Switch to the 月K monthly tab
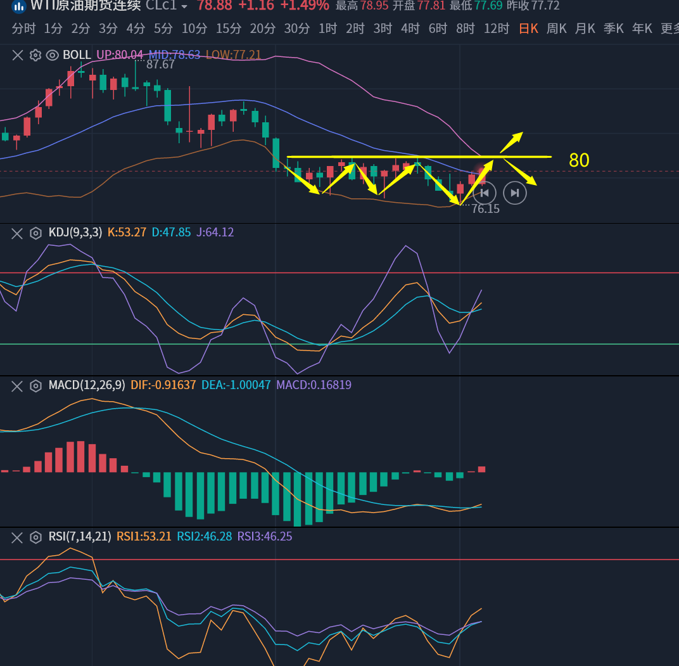Screen dimensions: 679x666 coord(585,29)
